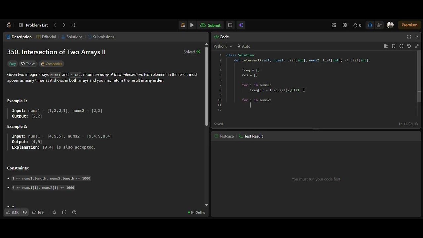Click the Example 2 input line

(62, 136)
